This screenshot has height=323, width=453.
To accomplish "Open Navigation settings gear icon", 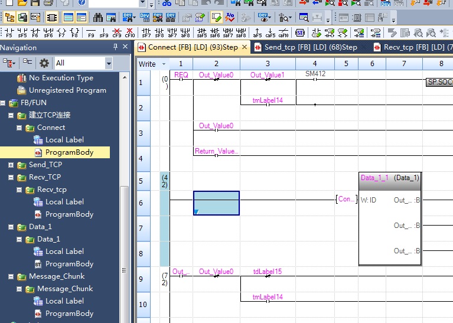I will [x=44, y=63].
